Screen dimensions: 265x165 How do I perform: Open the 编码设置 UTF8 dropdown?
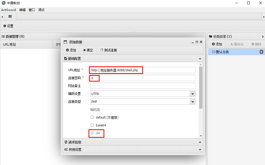click(x=193, y=93)
